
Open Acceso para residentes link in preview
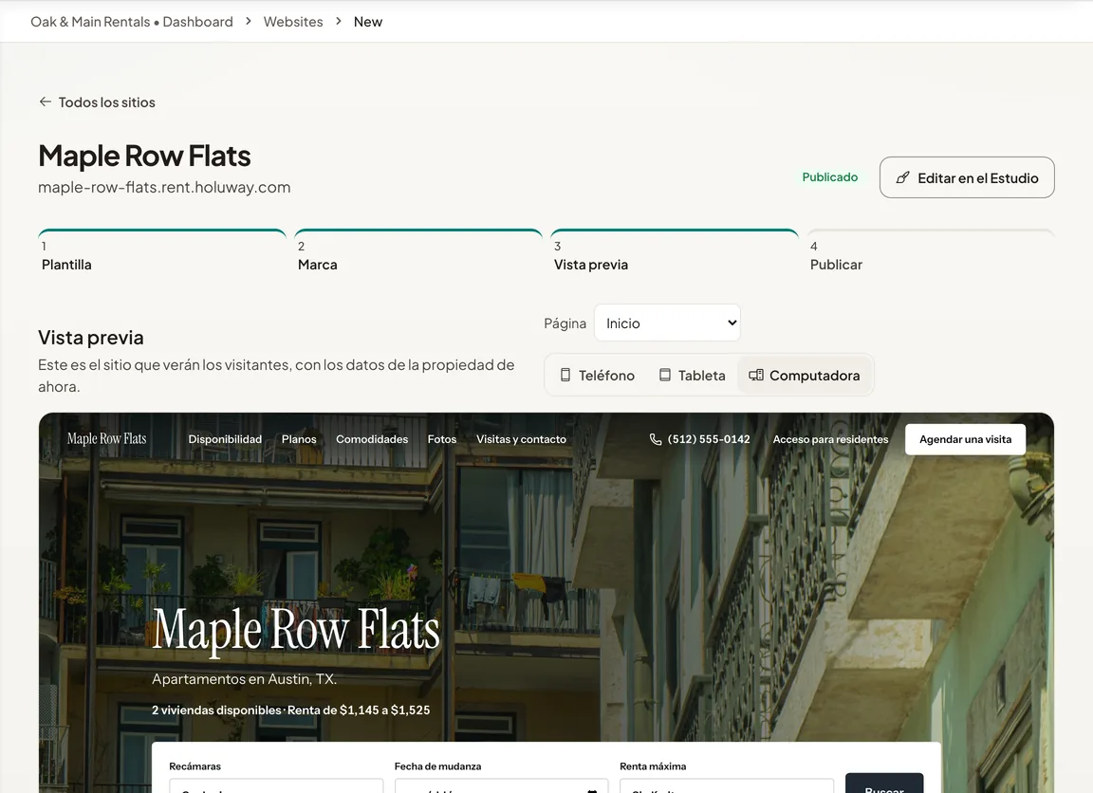(830, 439)
